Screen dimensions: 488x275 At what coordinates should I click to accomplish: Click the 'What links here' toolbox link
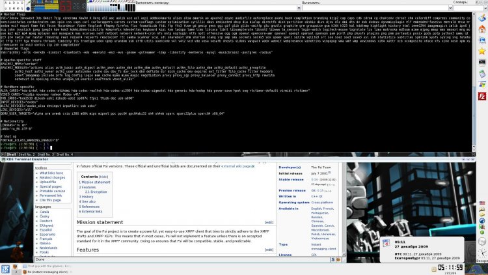51,173
